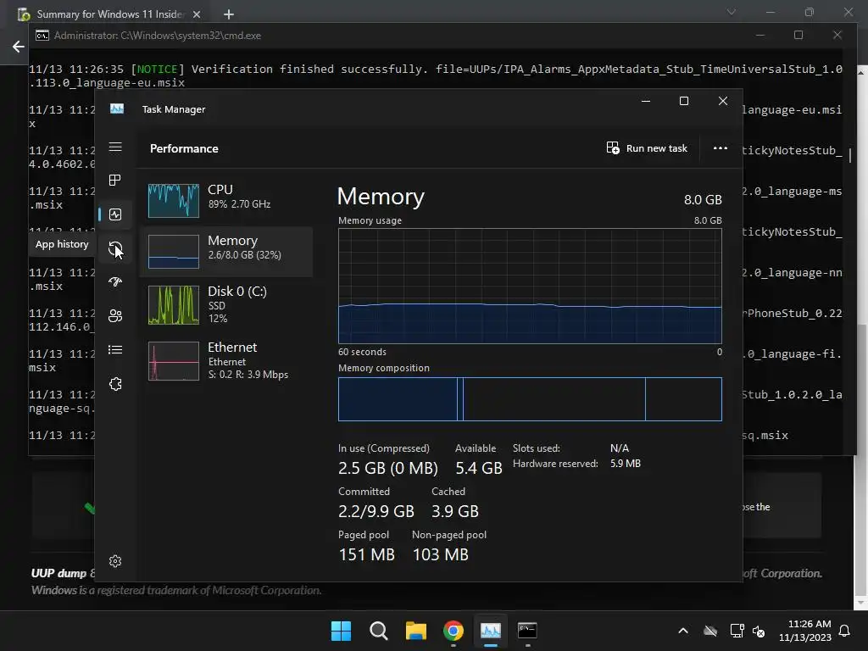Open Task Manager settings gear

[115, 561]
